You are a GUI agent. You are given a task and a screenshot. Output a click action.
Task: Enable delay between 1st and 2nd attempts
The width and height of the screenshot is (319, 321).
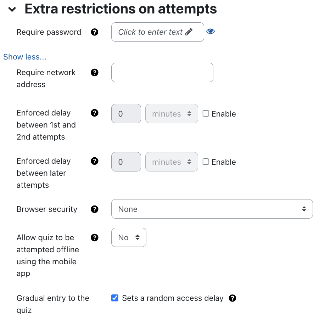coord(206,113)
